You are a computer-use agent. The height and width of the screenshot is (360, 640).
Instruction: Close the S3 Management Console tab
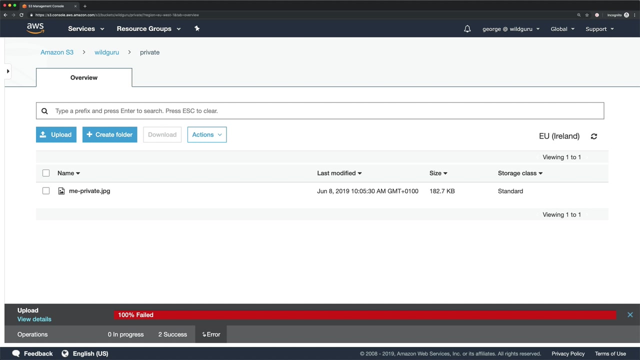(x=76, y=6)
